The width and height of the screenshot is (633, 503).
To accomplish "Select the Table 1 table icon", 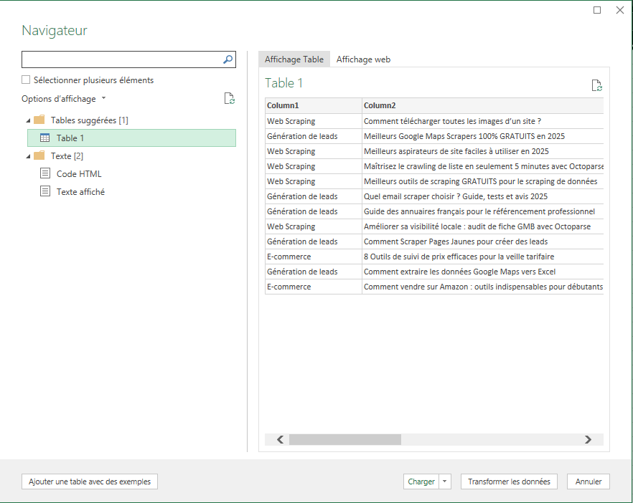I will coord(45,137).
